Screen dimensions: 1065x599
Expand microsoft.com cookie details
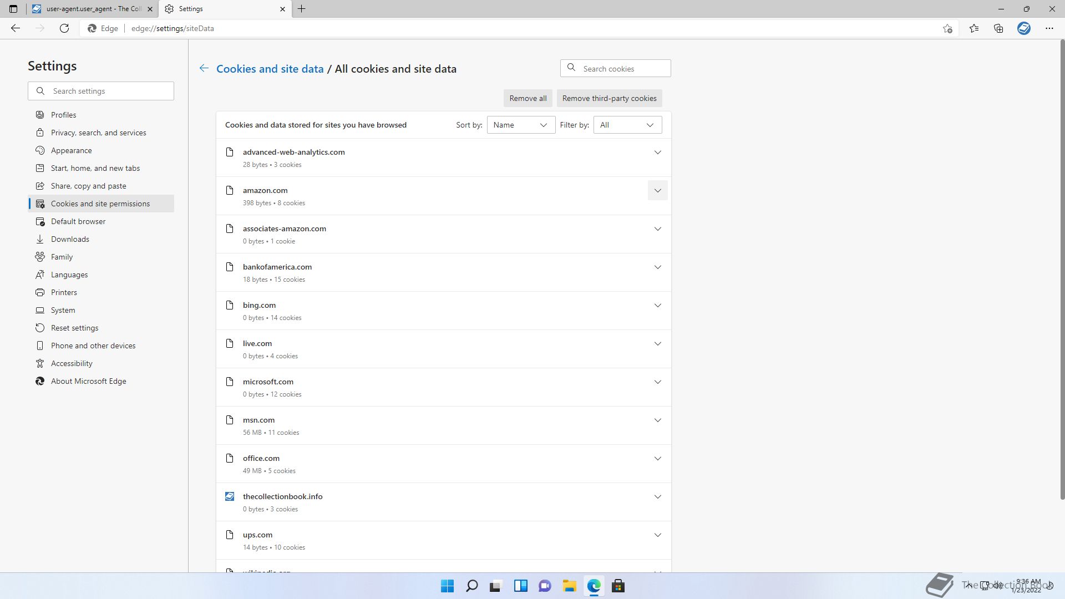click(x=657, y=382)
